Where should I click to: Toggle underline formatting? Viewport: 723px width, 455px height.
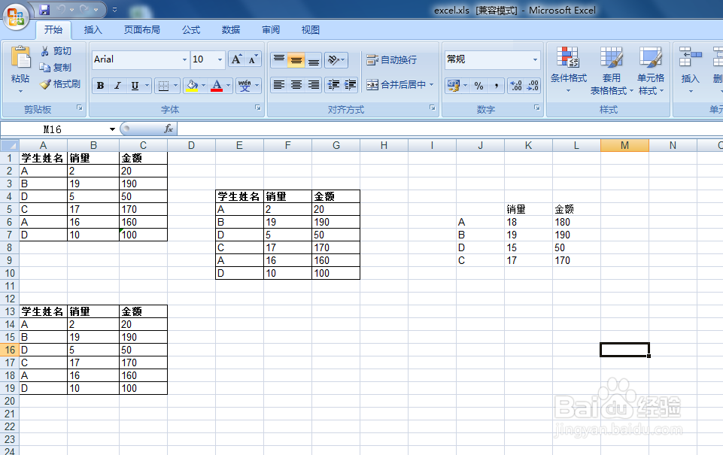point(135,85)
